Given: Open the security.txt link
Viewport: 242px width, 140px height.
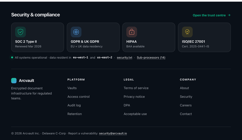Looking at the screenshot, I should pos(124,57).
